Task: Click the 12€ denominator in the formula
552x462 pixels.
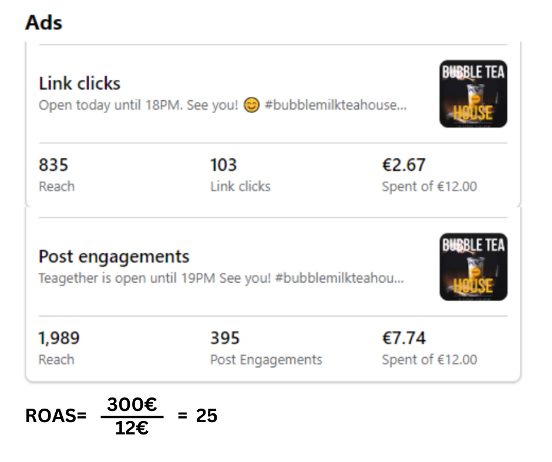Action: click(132, 429)
